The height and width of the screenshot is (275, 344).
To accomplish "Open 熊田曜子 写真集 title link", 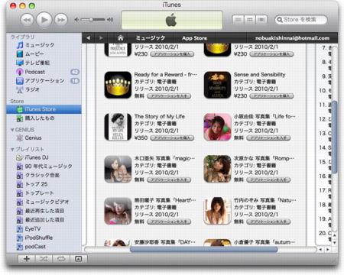I will (x=165, y=200).
